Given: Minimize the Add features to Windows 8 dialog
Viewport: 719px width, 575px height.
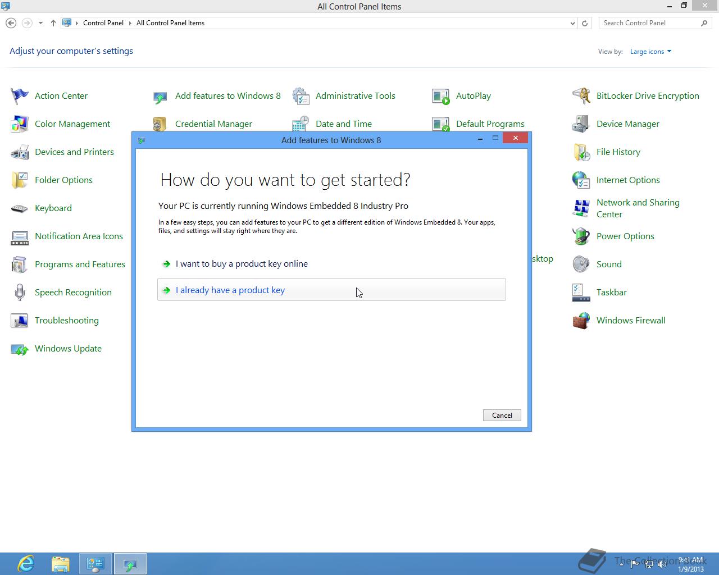Looking at the screenshot, I should [480, 138].
